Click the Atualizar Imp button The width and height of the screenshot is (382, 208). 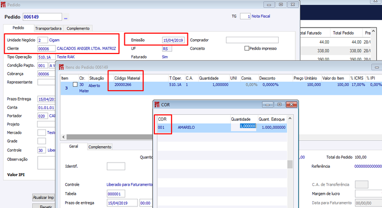pos(43,197)
